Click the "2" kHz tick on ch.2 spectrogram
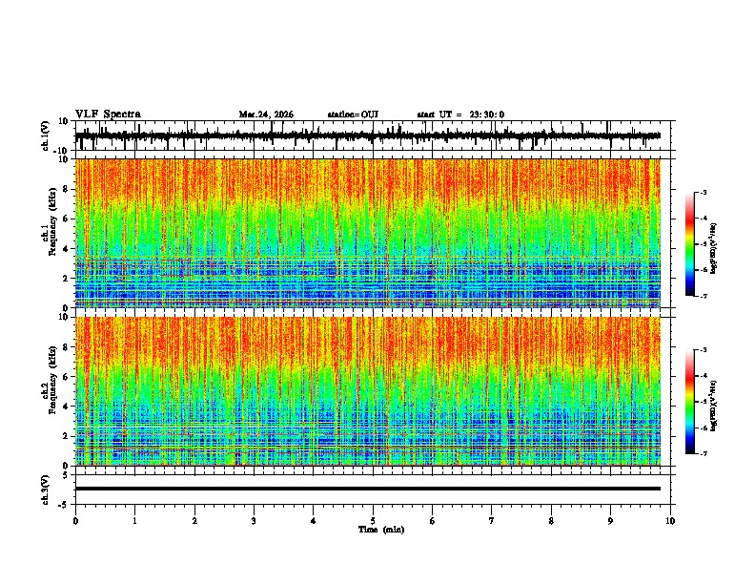The height and width of the screenshot is (584, 755). [x=66, y=436]
